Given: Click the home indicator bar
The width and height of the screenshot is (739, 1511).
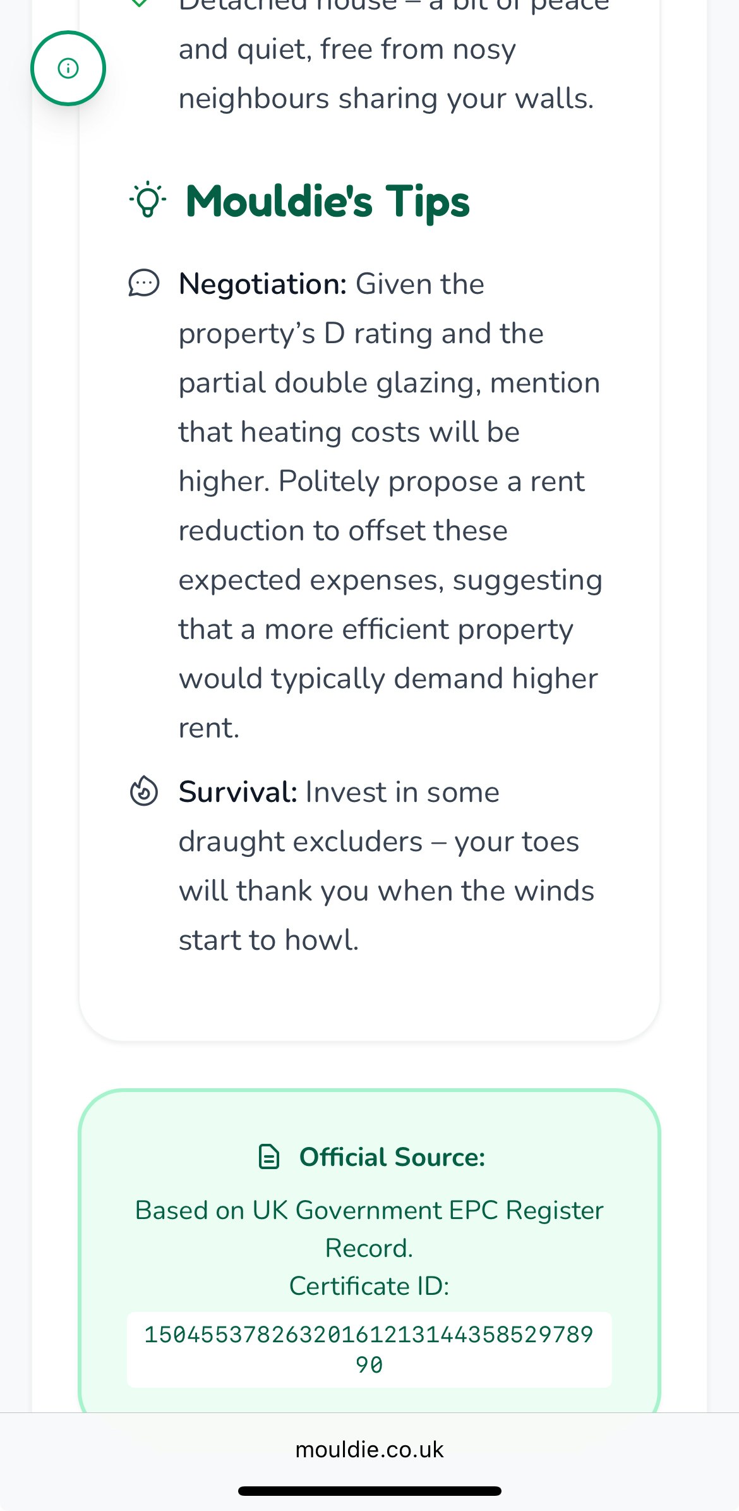Looking at the screenshot, I should coord(369,1491).
